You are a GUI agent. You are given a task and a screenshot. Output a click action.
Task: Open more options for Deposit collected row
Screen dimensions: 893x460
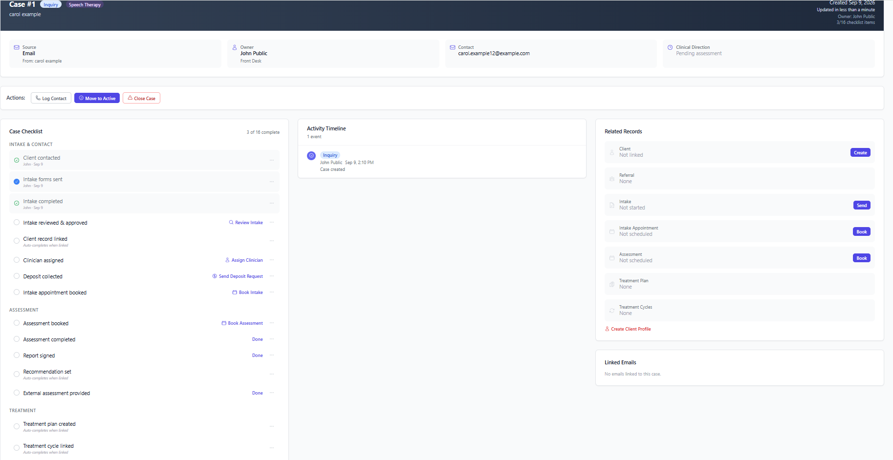pos(272,276)
